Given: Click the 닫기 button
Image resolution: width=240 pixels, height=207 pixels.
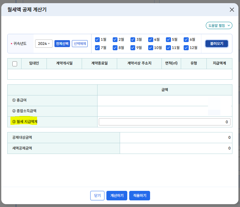Looking at the screenshot, I should click(x=97, y=196).
